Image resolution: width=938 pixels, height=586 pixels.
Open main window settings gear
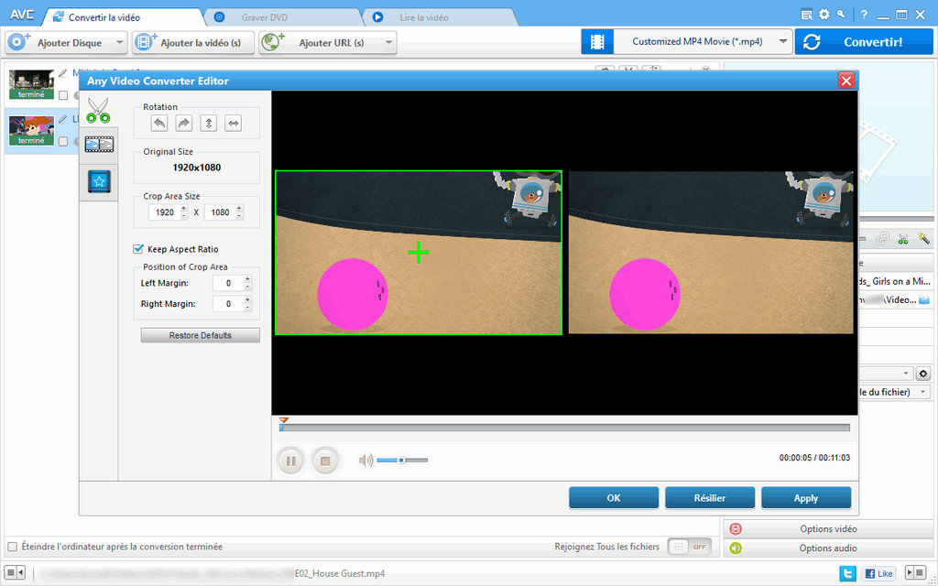[x=824, y=15]
